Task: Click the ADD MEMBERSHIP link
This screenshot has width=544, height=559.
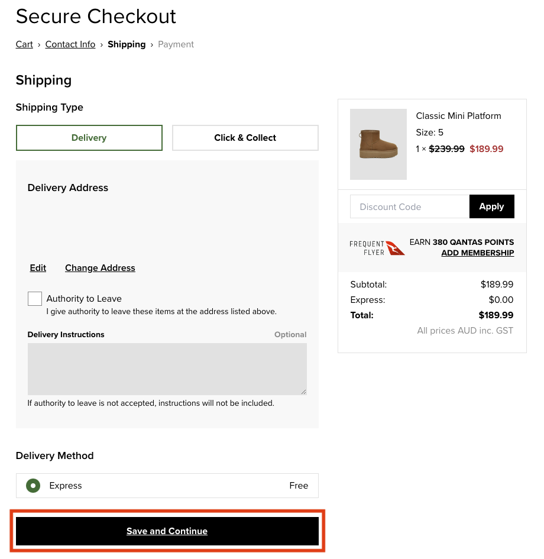Action: 477,253
